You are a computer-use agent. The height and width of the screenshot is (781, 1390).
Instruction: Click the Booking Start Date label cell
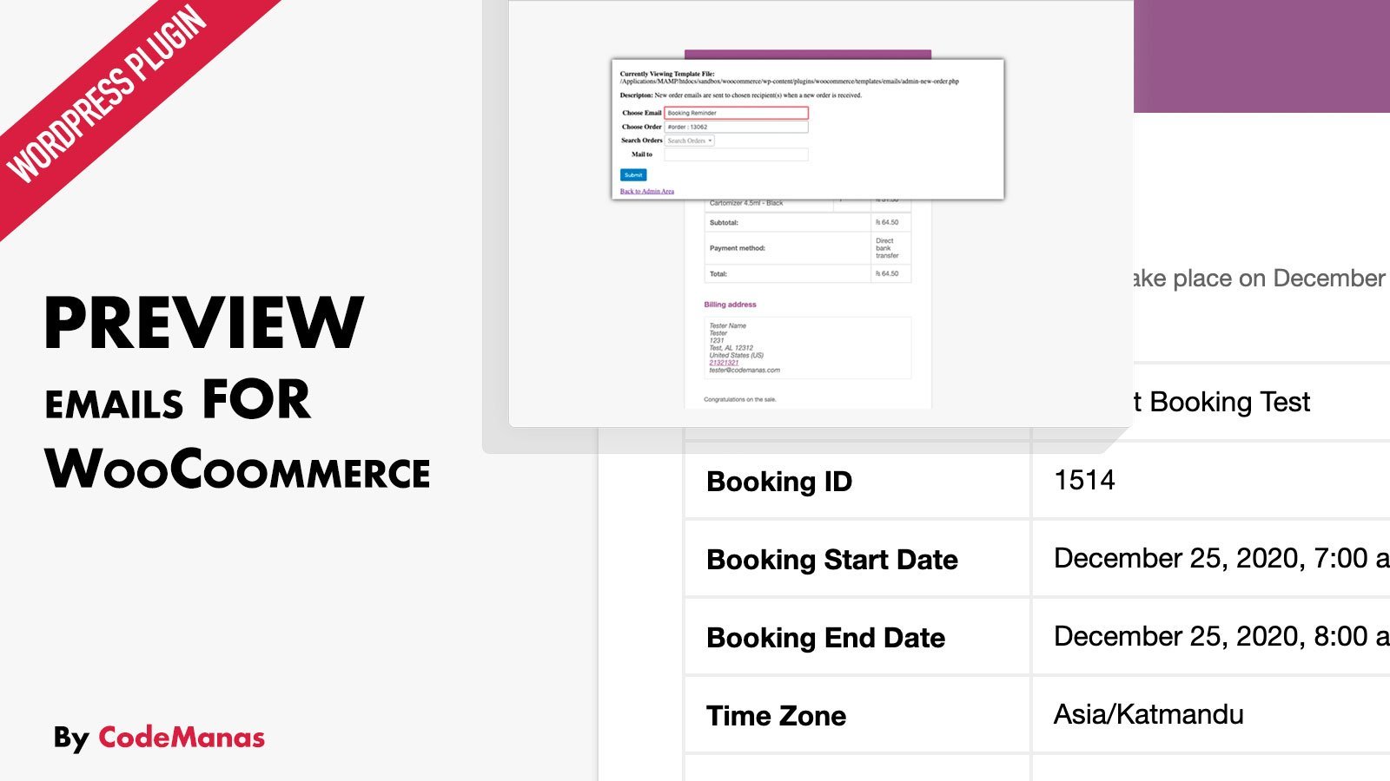point(857,559)
